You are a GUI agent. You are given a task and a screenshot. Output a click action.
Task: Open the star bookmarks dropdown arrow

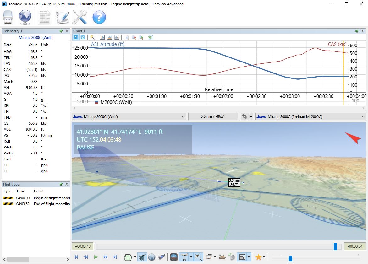pyautogui.click(x=264, y=257)
